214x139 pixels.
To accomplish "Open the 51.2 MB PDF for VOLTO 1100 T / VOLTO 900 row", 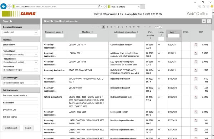I will (x=196, y=79).
